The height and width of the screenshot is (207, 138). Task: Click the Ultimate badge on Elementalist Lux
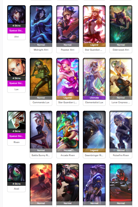(x=94, y=98)
